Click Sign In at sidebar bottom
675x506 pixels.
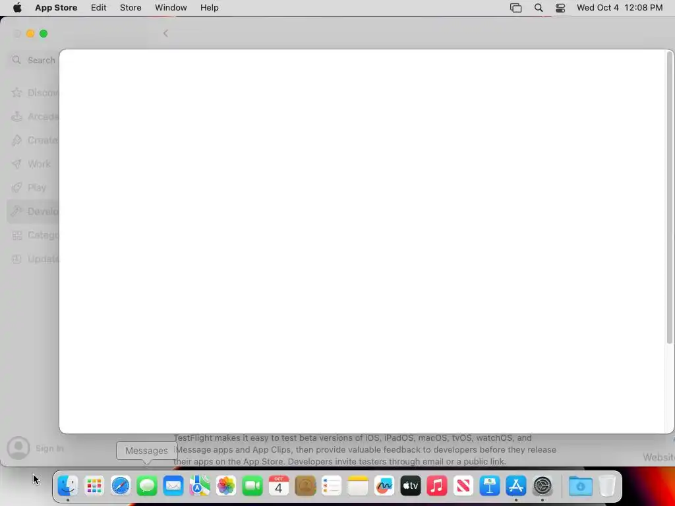(x=36, y=448)
